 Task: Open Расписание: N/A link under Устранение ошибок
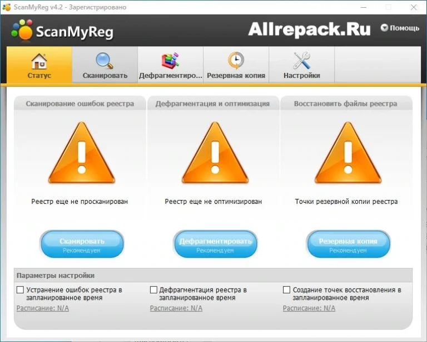pyautogui.click(x=43, y=309)
